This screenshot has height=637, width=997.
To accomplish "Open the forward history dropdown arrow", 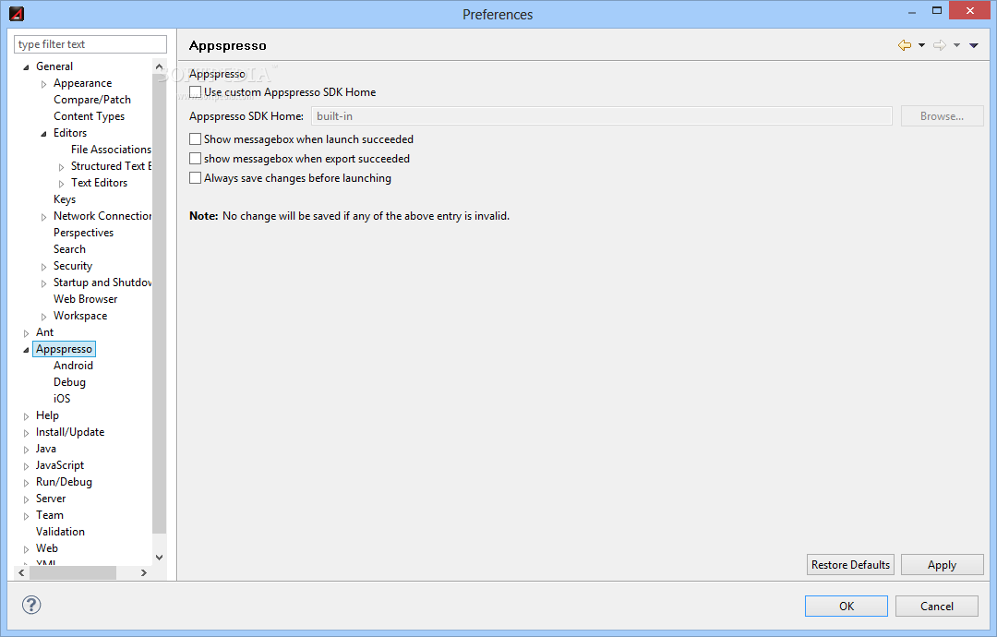I will (956, 45).
